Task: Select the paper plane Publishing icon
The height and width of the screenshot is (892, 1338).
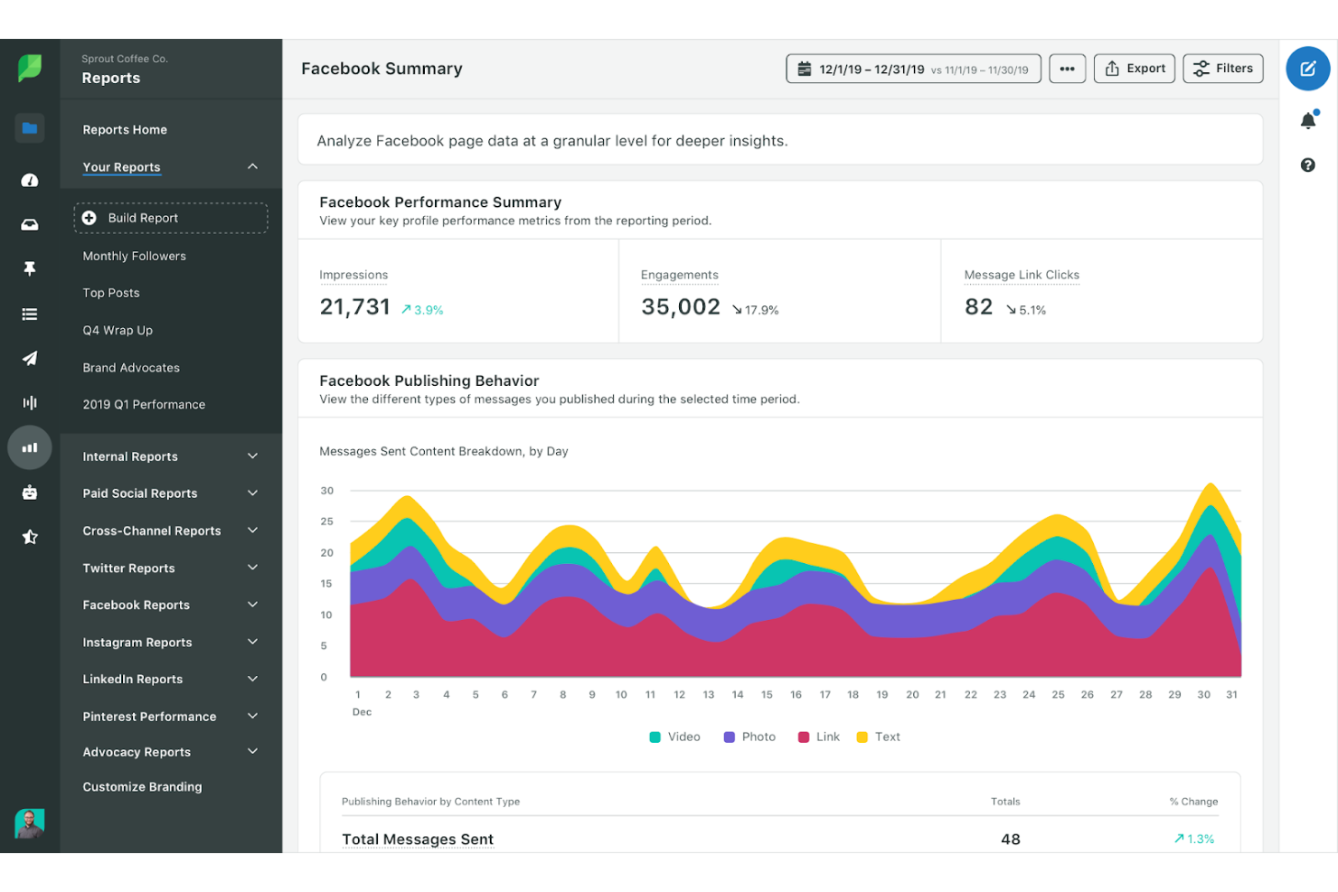Action: pyautogui.click(x=30, y=358)
